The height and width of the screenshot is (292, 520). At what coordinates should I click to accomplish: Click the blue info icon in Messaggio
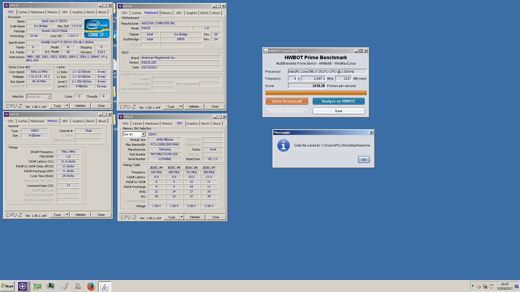point(284,145)
